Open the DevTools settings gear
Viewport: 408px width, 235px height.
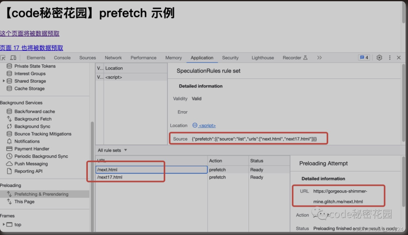tap(379, 58)
